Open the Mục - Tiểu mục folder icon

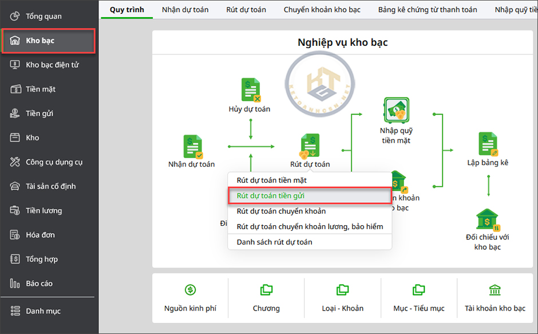[x=418, y=290]
